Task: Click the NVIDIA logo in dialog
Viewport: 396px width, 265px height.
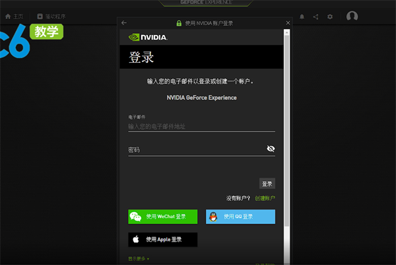Action: point(148,38)
